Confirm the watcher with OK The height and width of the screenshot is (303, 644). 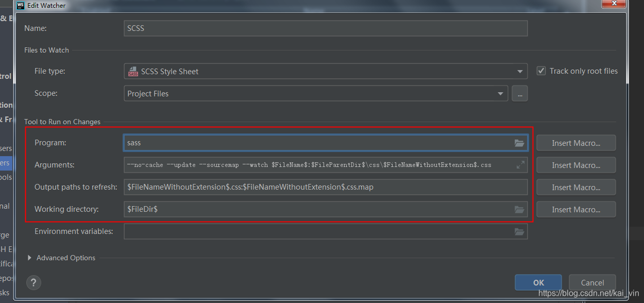[x=538, y=282]
